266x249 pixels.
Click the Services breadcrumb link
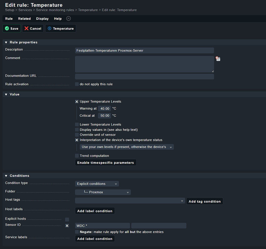pyautogui.click(x=25, y=10)
